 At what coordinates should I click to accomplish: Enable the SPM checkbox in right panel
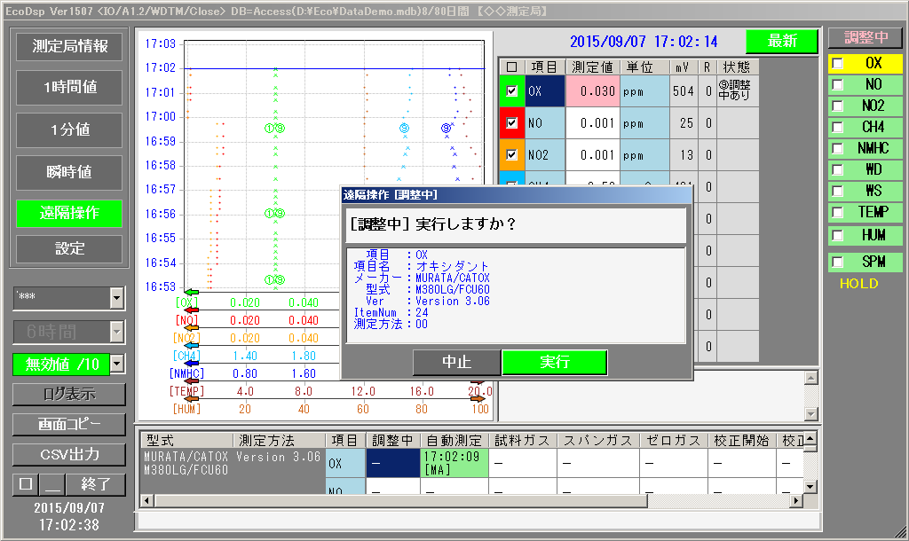click(x=837, y=263)
